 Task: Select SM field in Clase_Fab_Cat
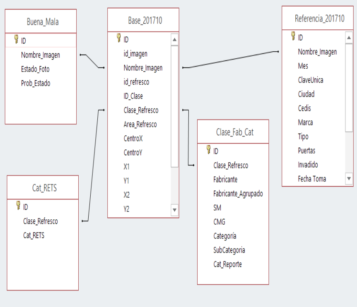coord(217,208)
